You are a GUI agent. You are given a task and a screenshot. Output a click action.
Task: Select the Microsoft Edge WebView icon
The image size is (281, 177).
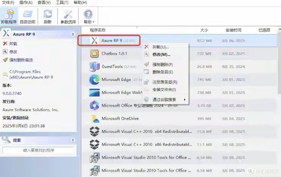tap(94, 93)
